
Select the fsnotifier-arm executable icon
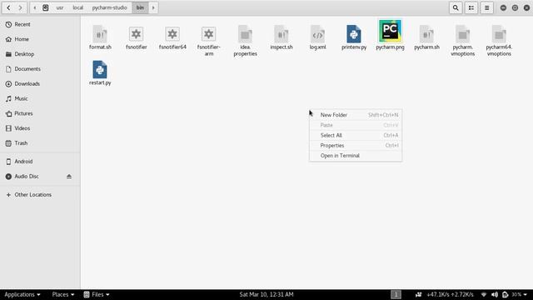(x=208, y=34)
